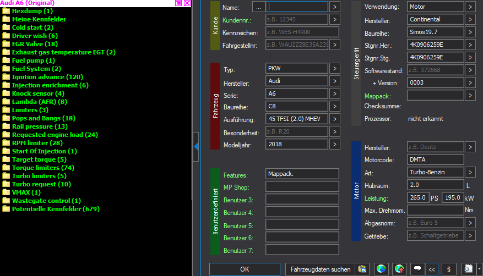Open the arrow beside the Mappack field

click(x=470, y=95)
